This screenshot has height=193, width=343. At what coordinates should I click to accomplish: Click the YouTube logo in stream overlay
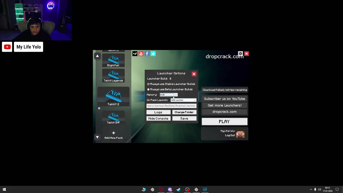(x=7, y=47)
